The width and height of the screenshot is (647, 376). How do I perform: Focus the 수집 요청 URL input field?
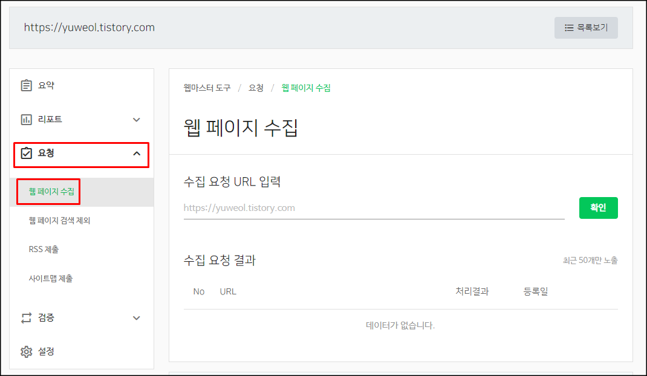pos(374,208)
